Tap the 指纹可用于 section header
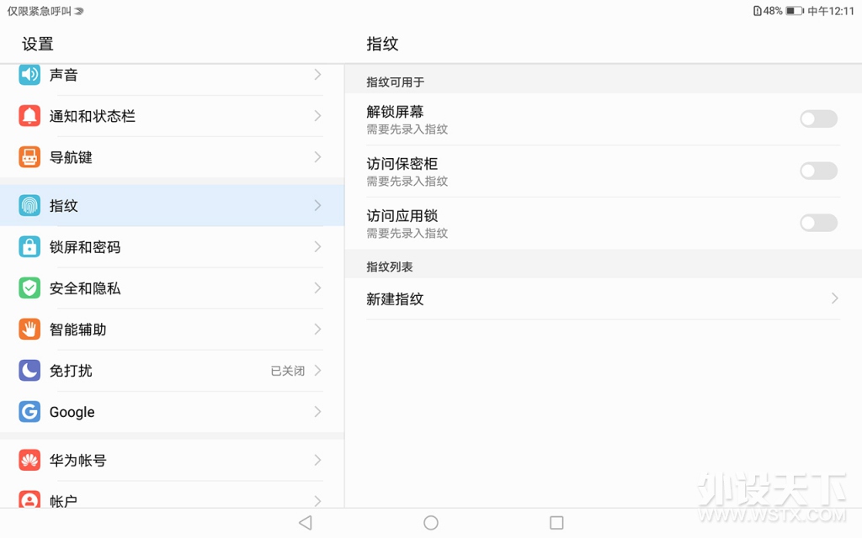 tap(396, 82)
